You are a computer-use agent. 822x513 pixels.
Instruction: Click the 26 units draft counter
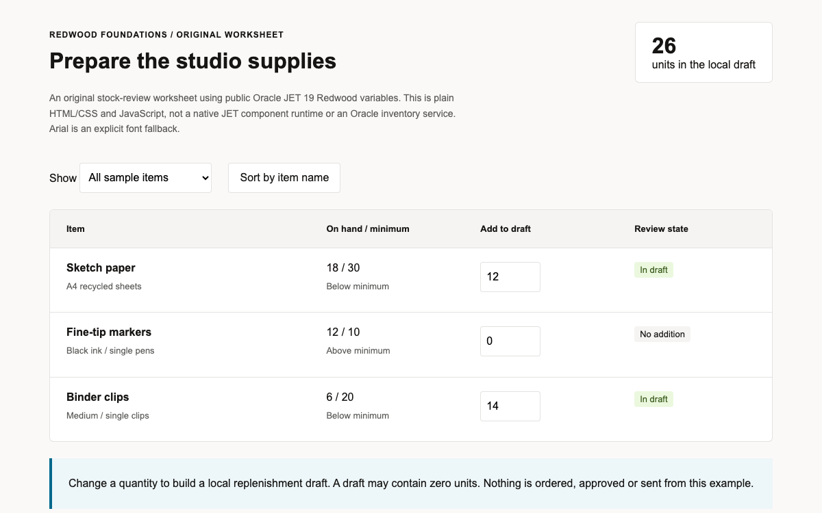tap(703, 53)
